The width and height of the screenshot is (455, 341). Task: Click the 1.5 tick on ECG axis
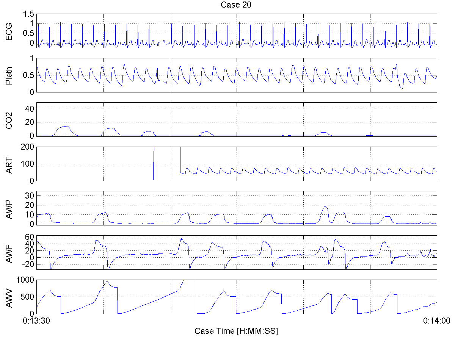29,14
